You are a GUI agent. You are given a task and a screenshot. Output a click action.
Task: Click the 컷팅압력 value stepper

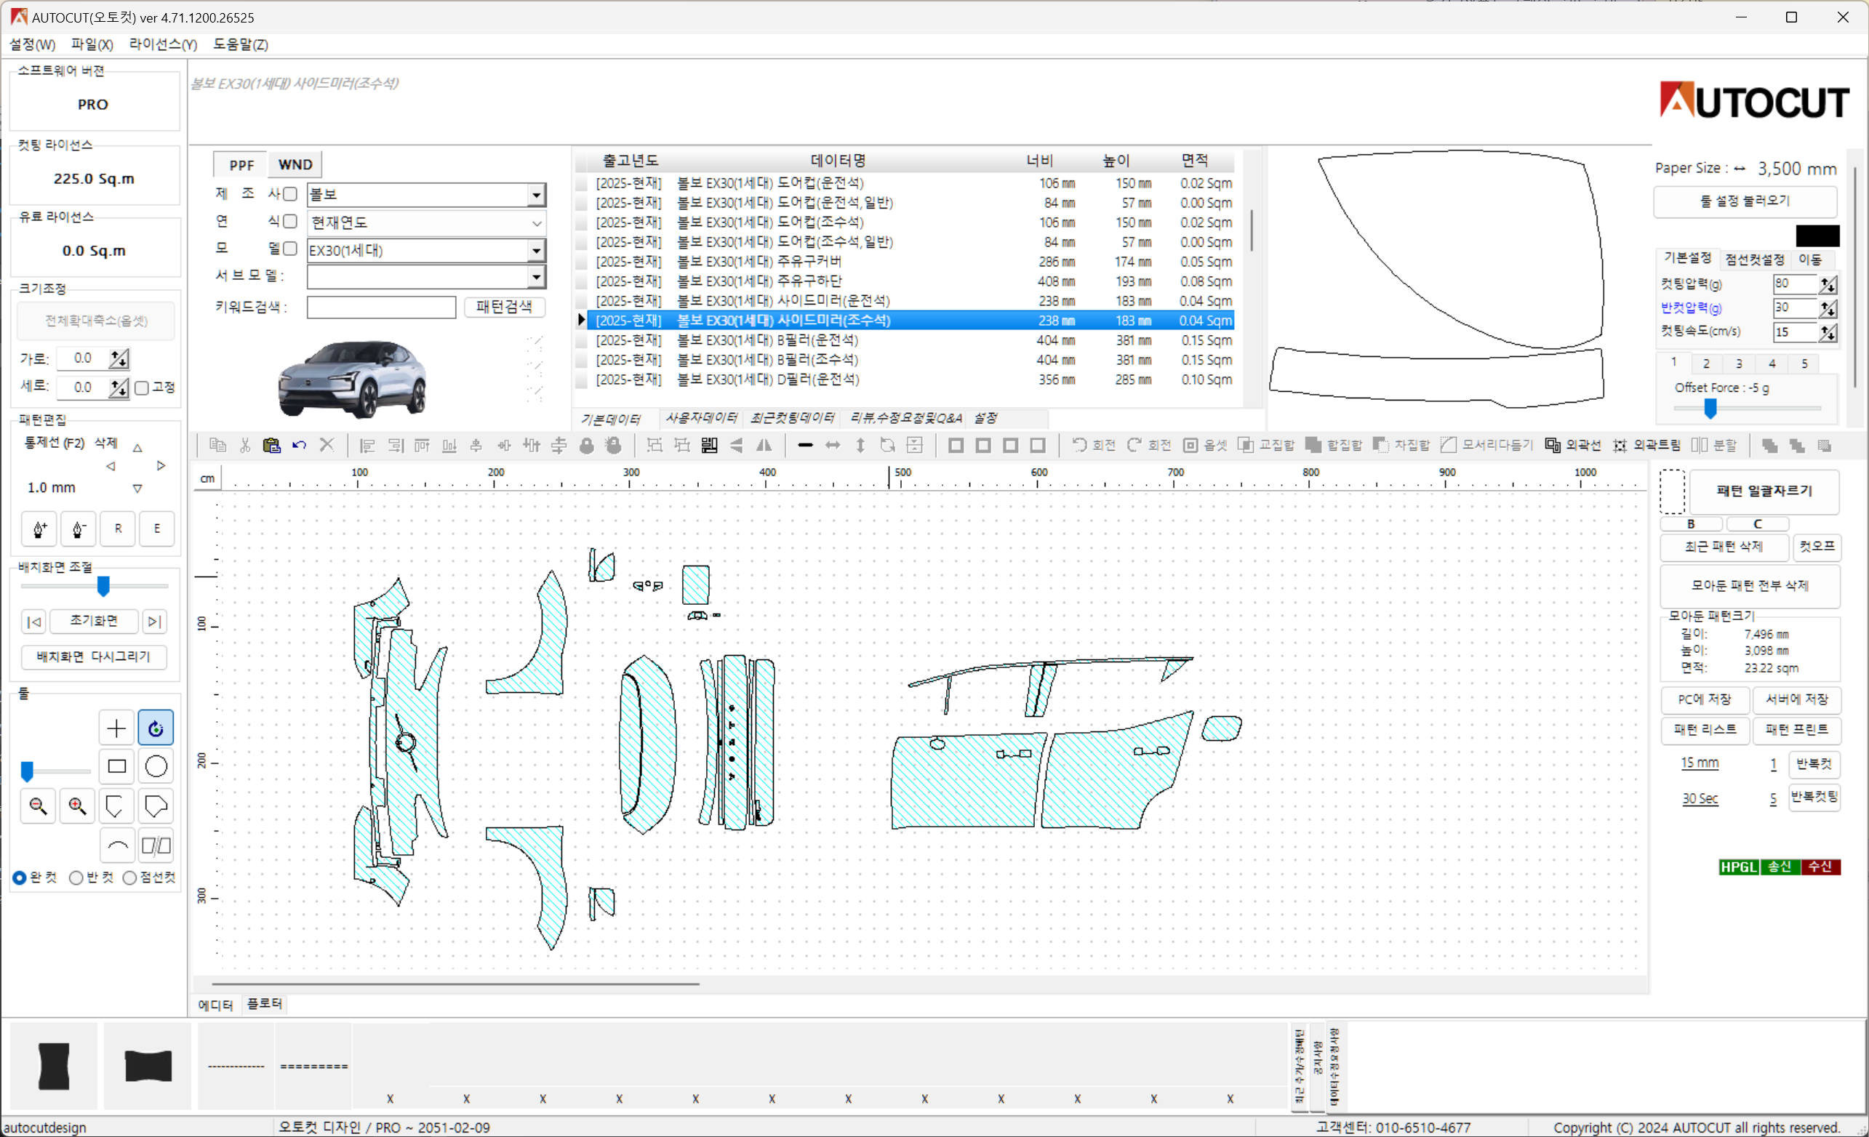pyautogui.click(x=1828, y=284)
